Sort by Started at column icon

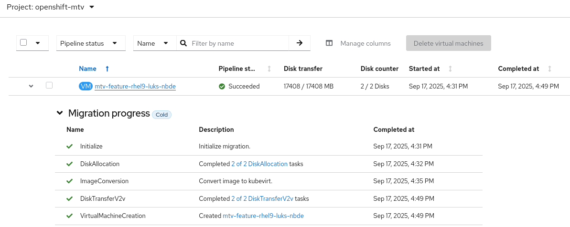pos(451,69)
